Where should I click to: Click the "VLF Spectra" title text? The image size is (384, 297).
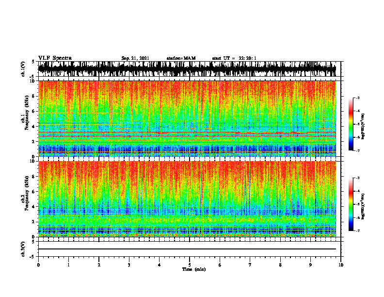point(55,58)
